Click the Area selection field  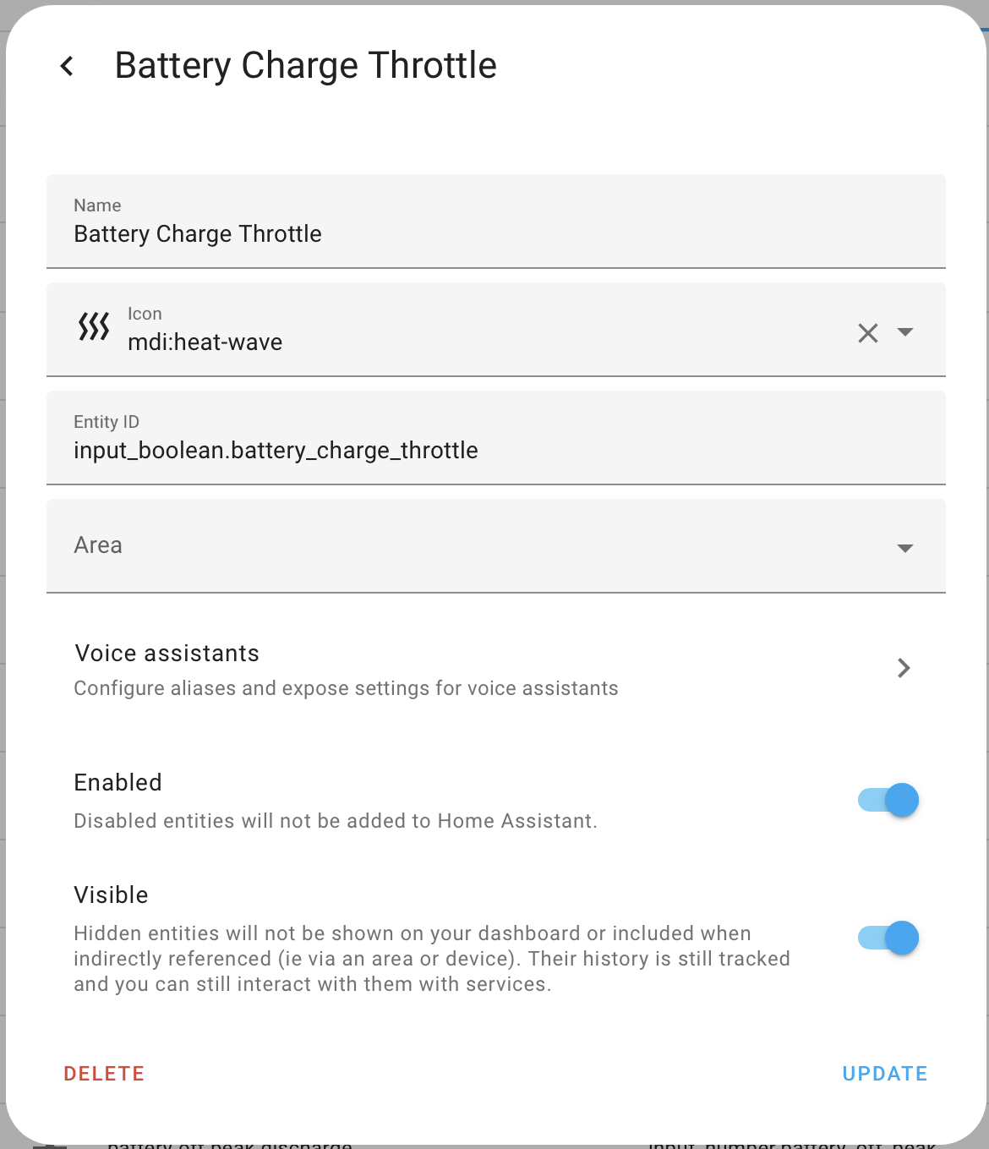click(x=473, y=545)
